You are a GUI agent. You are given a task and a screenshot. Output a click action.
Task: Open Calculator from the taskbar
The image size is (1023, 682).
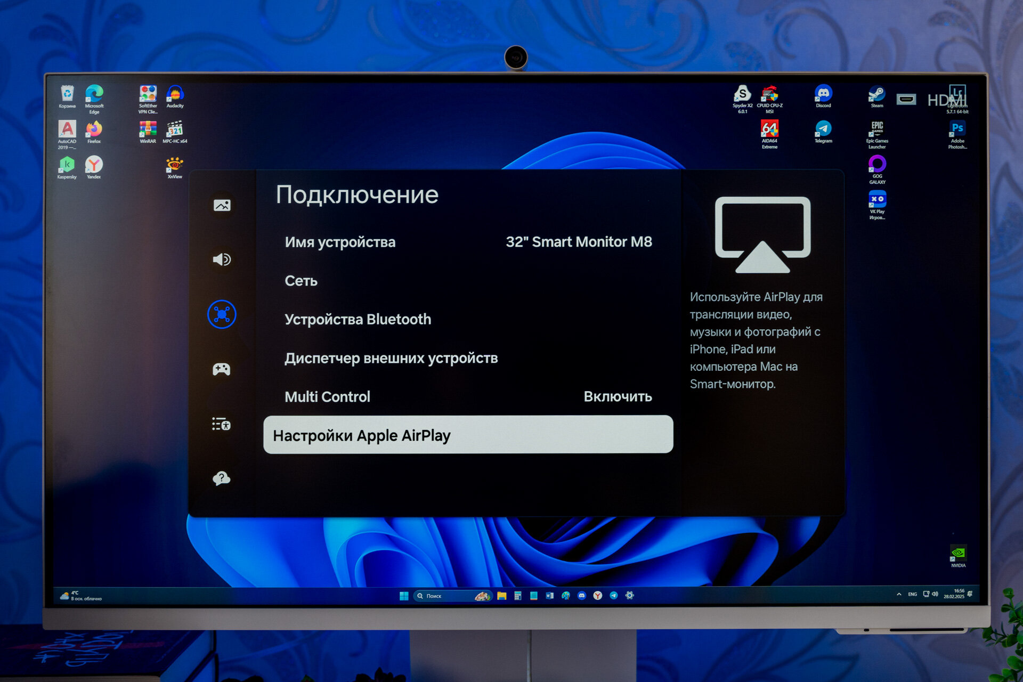click(518, 596)
